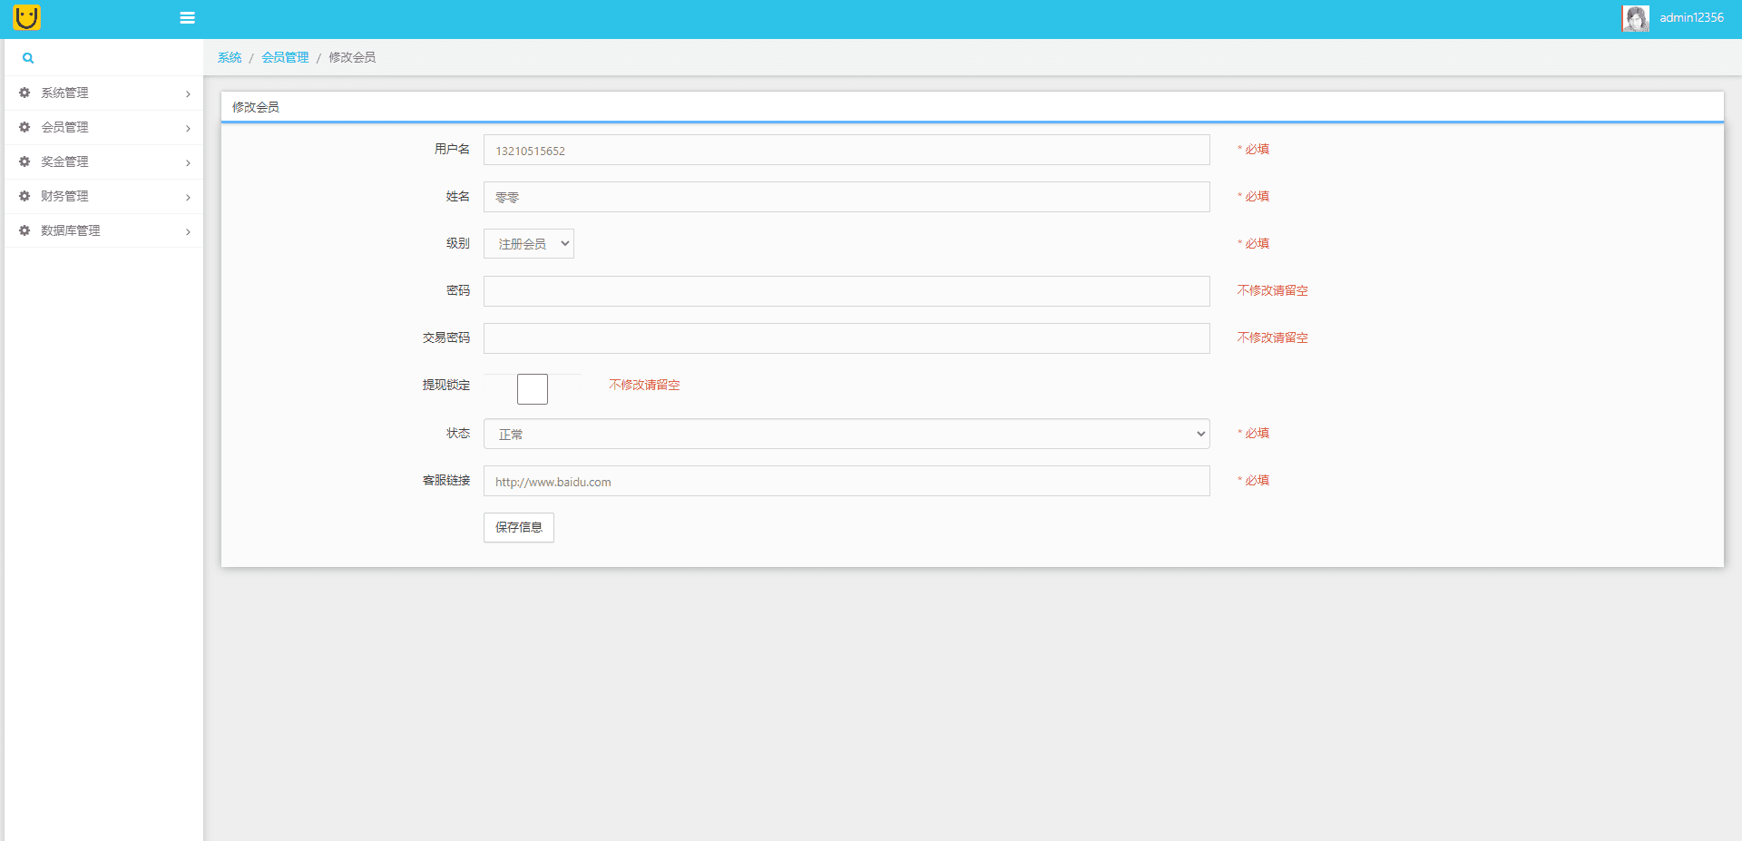Image resolution: width=1742 pixels, height=841 pixels.
Task: Open the 状态 dropdown showing 正常
Action: (x=846, y=434)
